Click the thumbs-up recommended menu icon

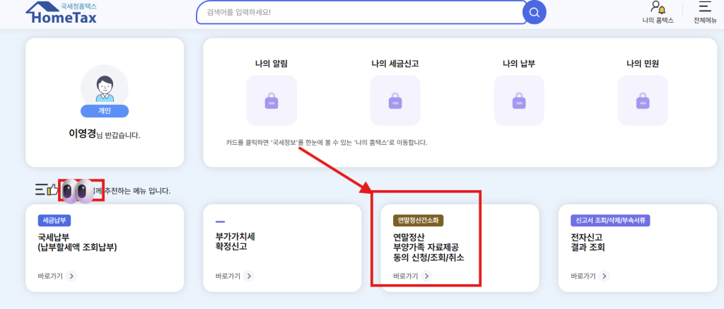52,190
